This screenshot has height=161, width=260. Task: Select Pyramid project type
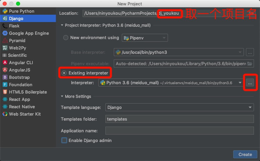tap(28, 40)
